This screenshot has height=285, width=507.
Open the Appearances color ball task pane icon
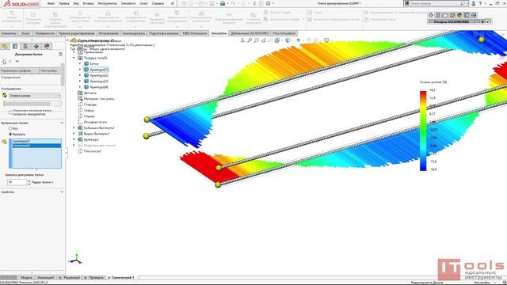point(459,15)
